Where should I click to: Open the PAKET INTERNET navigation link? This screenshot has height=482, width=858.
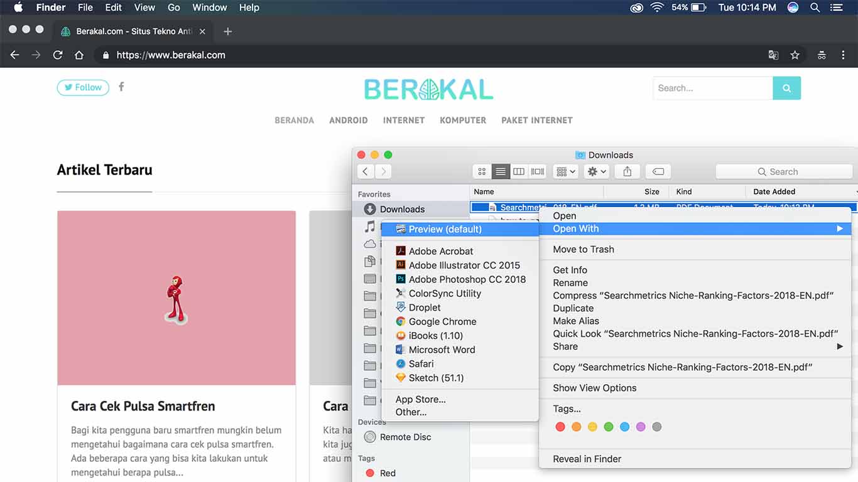[x=537, y=120]
